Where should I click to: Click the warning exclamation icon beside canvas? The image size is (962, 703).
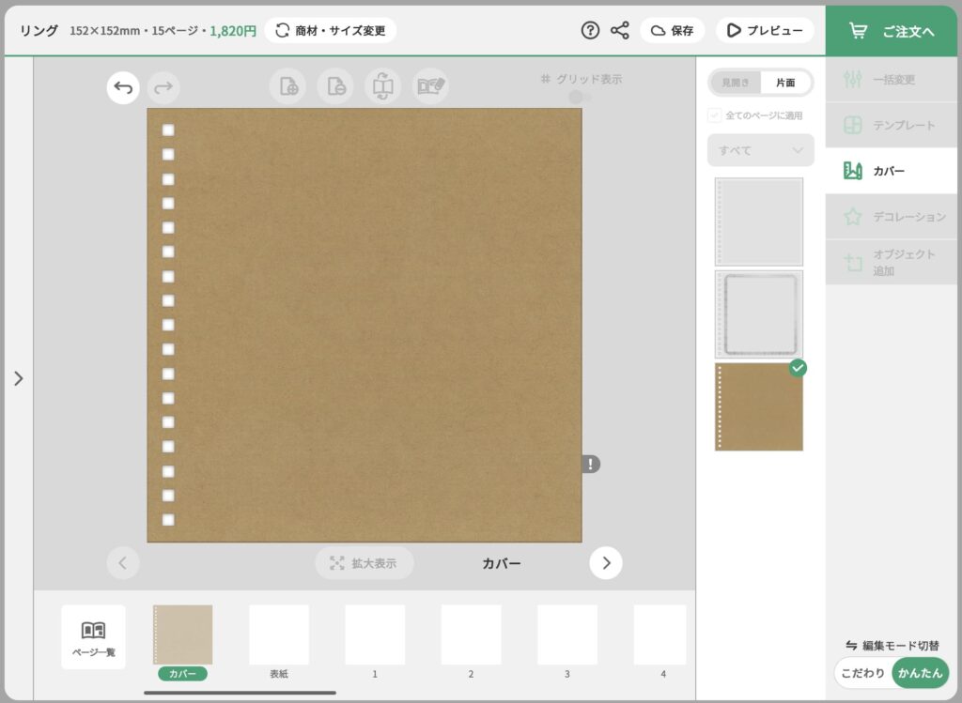(x=590, y=464)
